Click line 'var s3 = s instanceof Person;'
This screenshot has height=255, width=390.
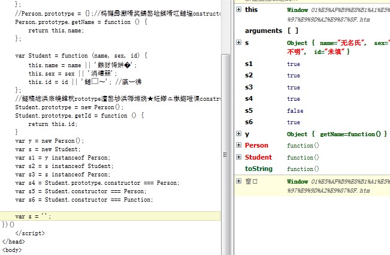coord(62,175)
